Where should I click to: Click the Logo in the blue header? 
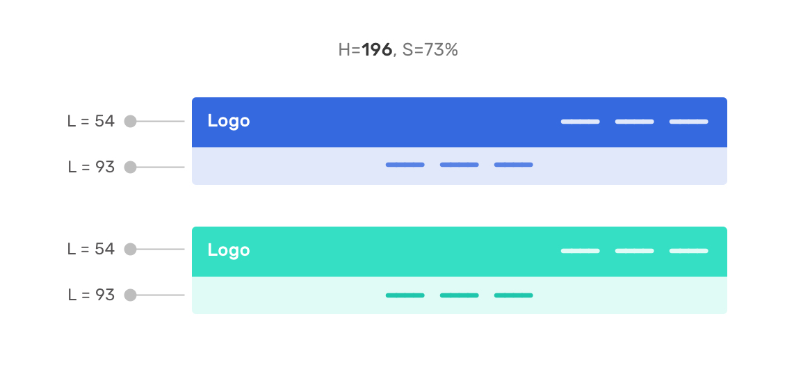pyautogui.click(x=228, y=121)
